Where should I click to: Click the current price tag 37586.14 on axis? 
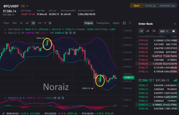tap(129, 77)
